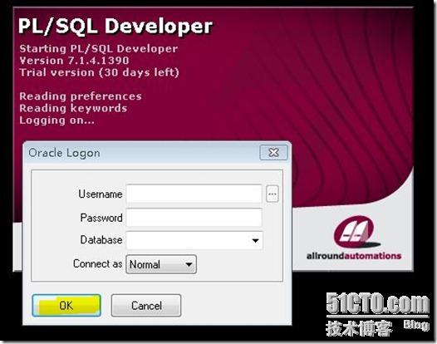The image size is (437, 344).
Task: Click the 'Reading preferences' text
Action: (x=81, y=96)
